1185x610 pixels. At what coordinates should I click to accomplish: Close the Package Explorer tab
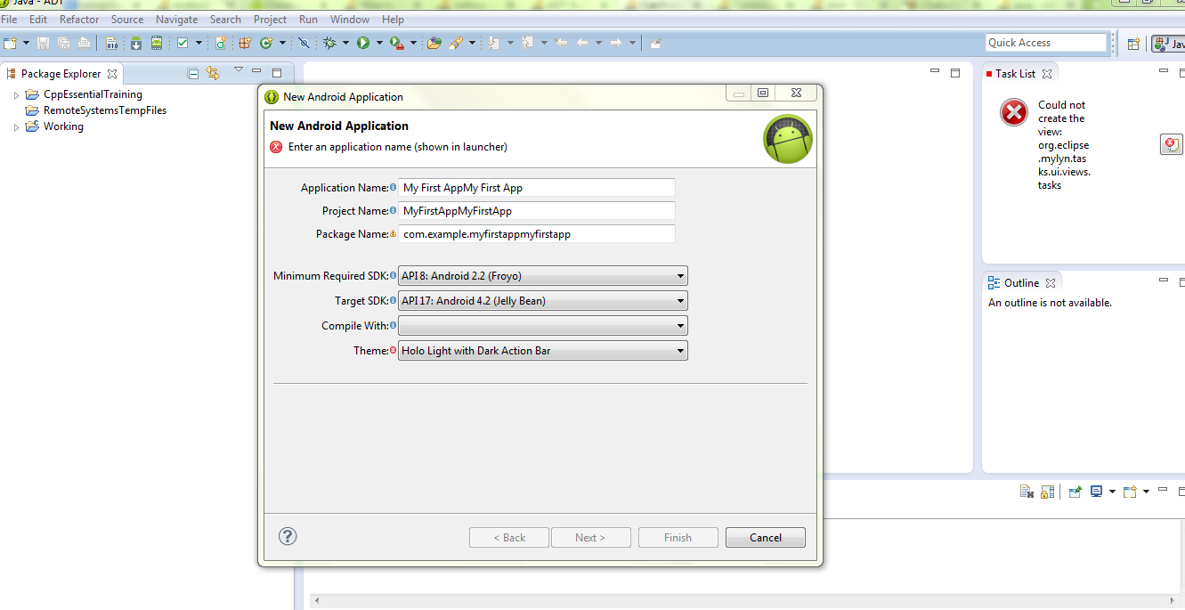pos(112,74)
